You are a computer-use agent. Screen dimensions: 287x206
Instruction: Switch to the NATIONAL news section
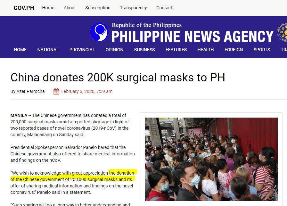coord(48,50)
